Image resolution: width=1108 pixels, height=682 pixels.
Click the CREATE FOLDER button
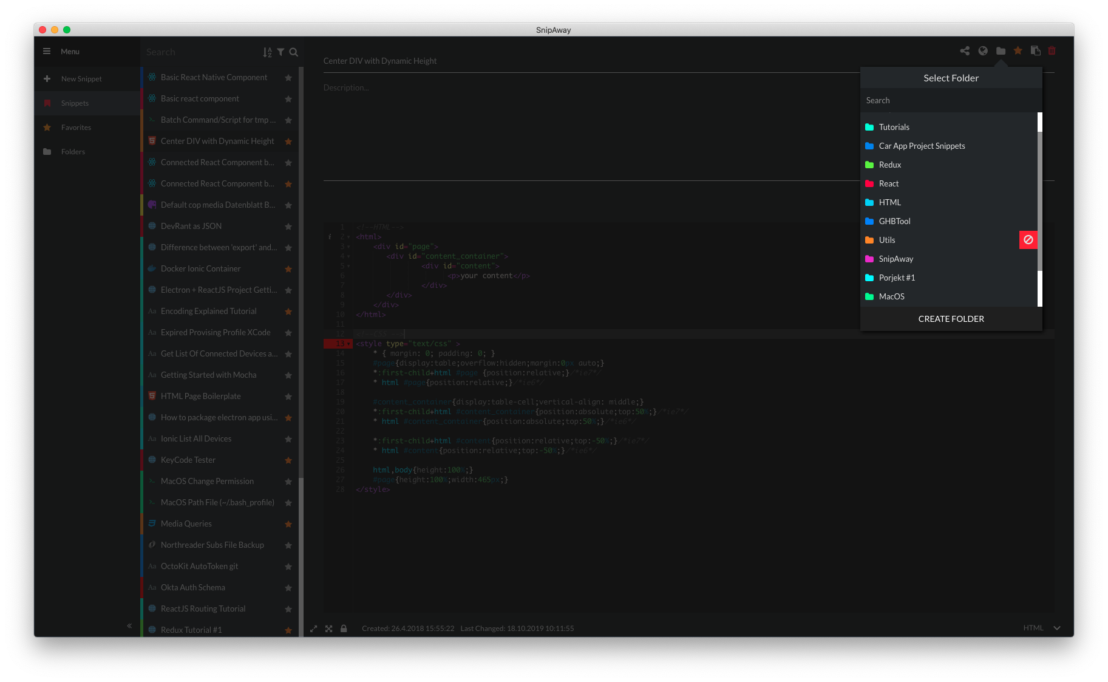pos(951,319)
